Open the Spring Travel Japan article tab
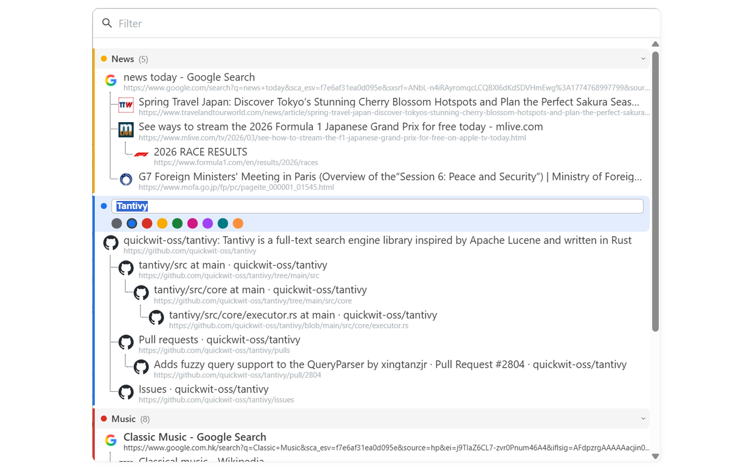 389,102
